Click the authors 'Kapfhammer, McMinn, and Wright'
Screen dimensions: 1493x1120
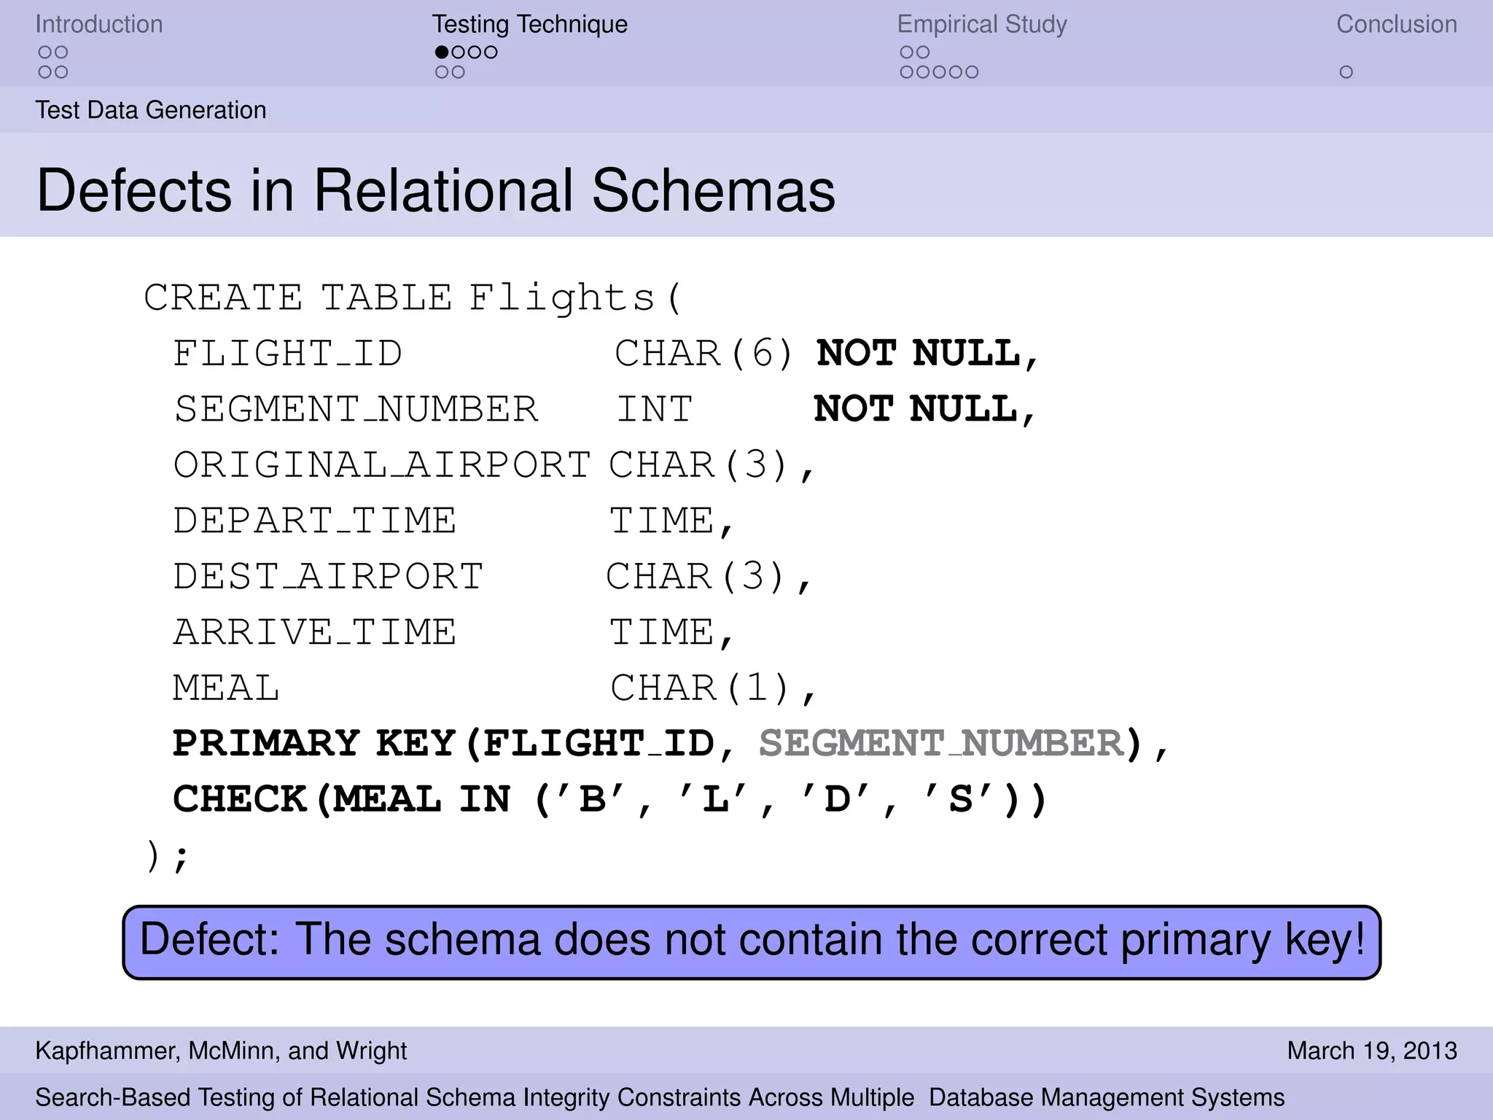(221, 1051)
